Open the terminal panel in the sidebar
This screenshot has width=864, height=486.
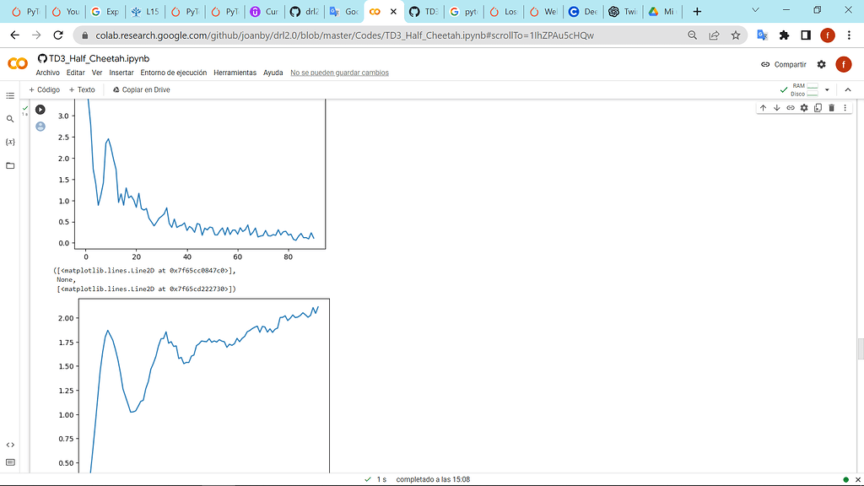10,462
